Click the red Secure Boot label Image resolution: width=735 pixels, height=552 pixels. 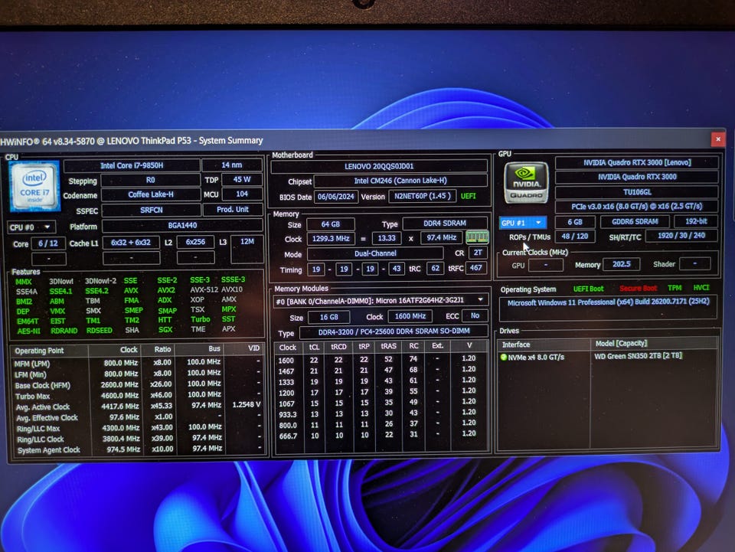tap(638, 288)
